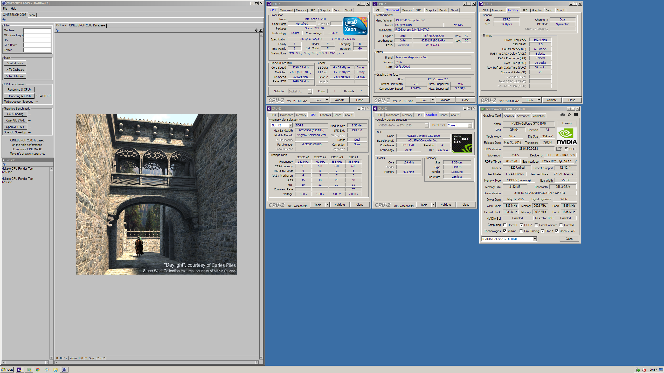Toggle the PhysX checkbox
664x373 pixels.
(542, 231)
